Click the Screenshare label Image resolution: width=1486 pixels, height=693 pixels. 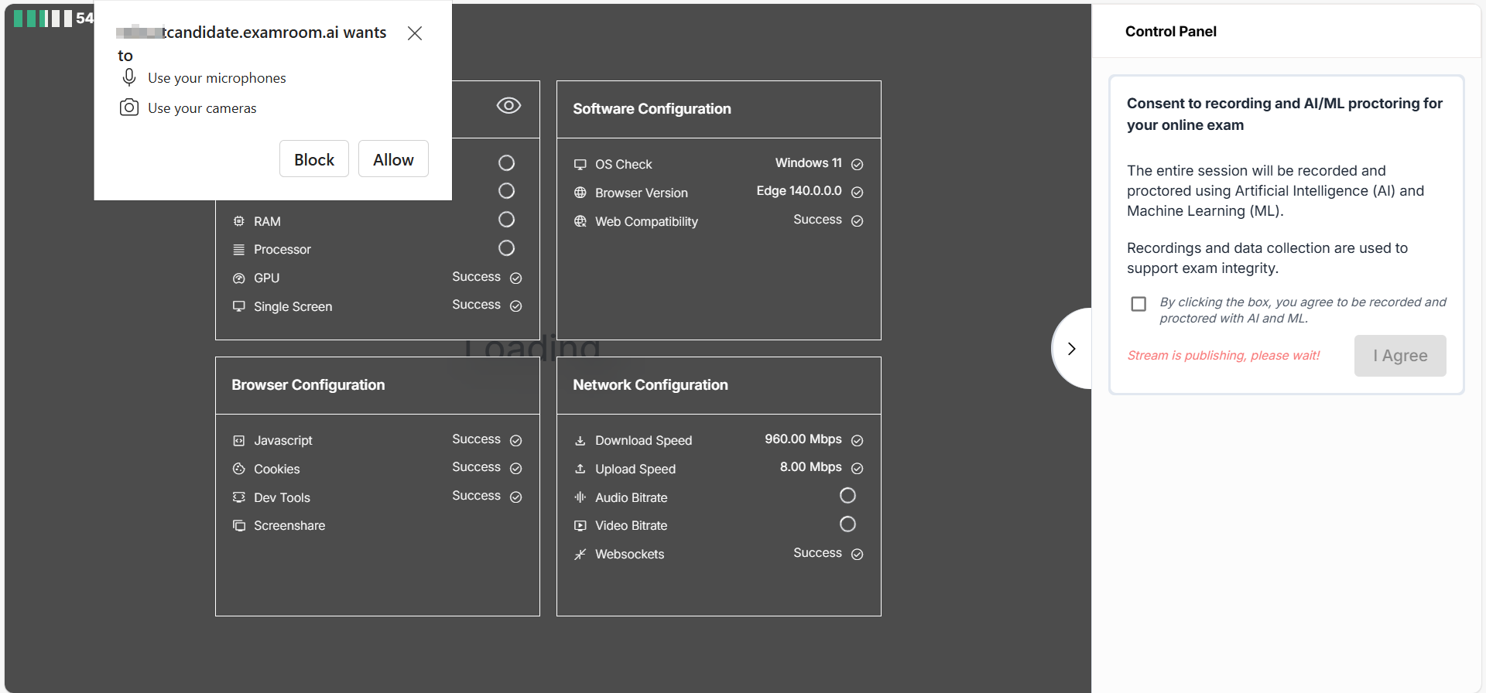tap(289, 526)
